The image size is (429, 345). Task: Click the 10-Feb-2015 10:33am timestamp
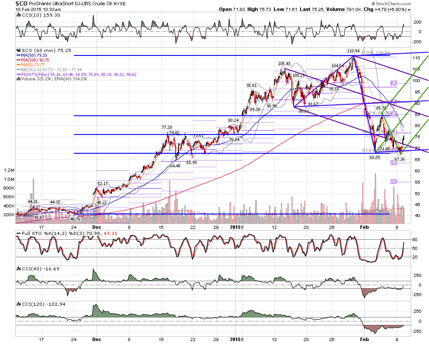[x=38, y=9]
